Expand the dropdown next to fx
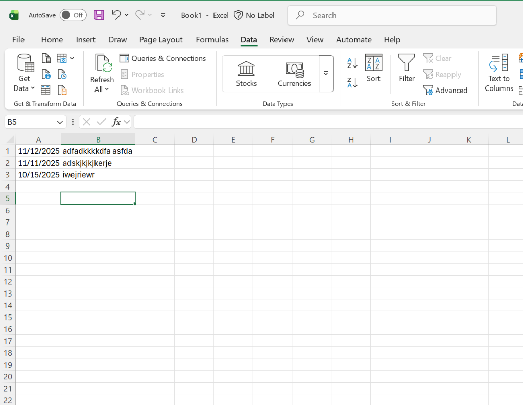The width and height of the screenshot is (523, 405). pyautogui.click(x=127, y=122)
